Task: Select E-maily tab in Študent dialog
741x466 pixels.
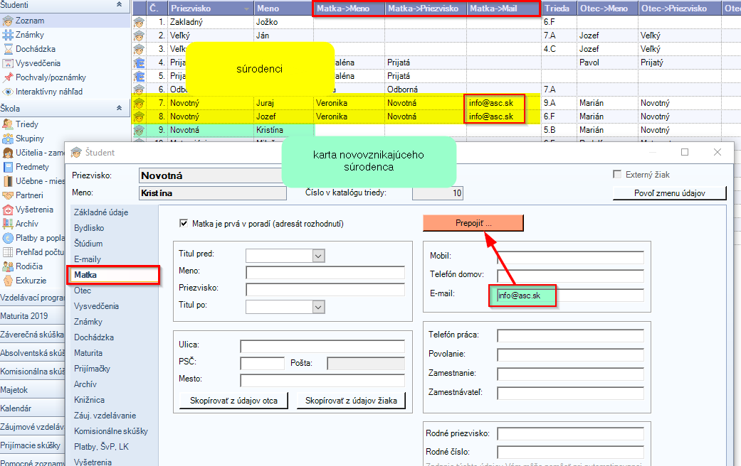Action: tap(88, 259)
